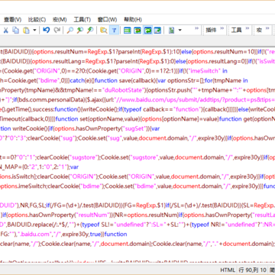Open Find with the first magnifier icon
Screen dimensions: 275x275
(70, 31)
